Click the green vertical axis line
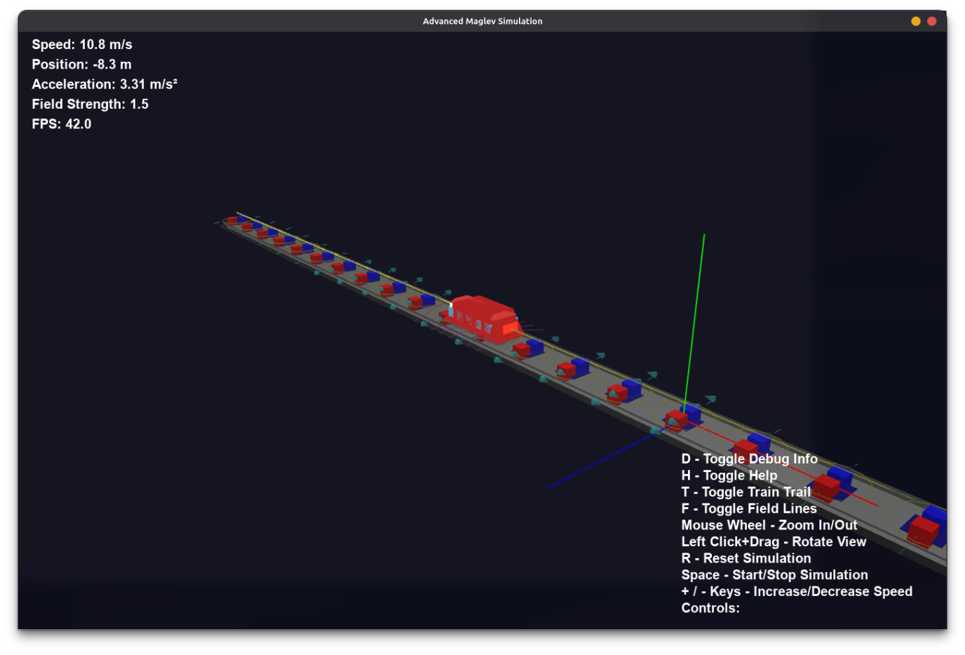This screenshot has width=965, height=655. (x=694, y=316)
